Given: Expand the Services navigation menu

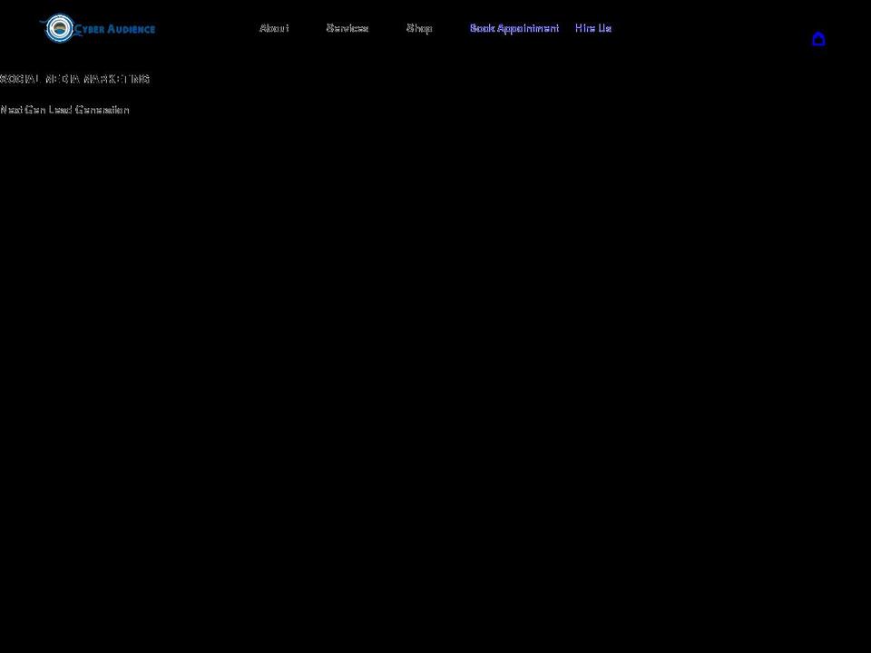Looking at the screenshot, I should 347,28.
